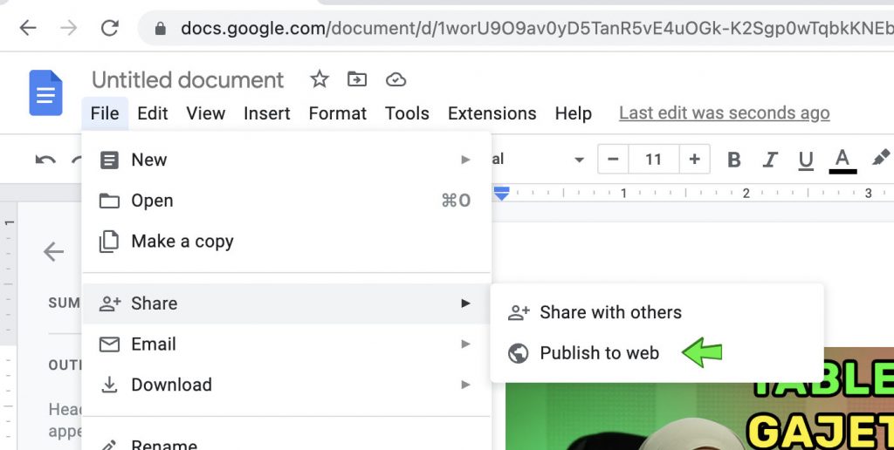
Task: Increase font size with plus button
Action: 694,159
